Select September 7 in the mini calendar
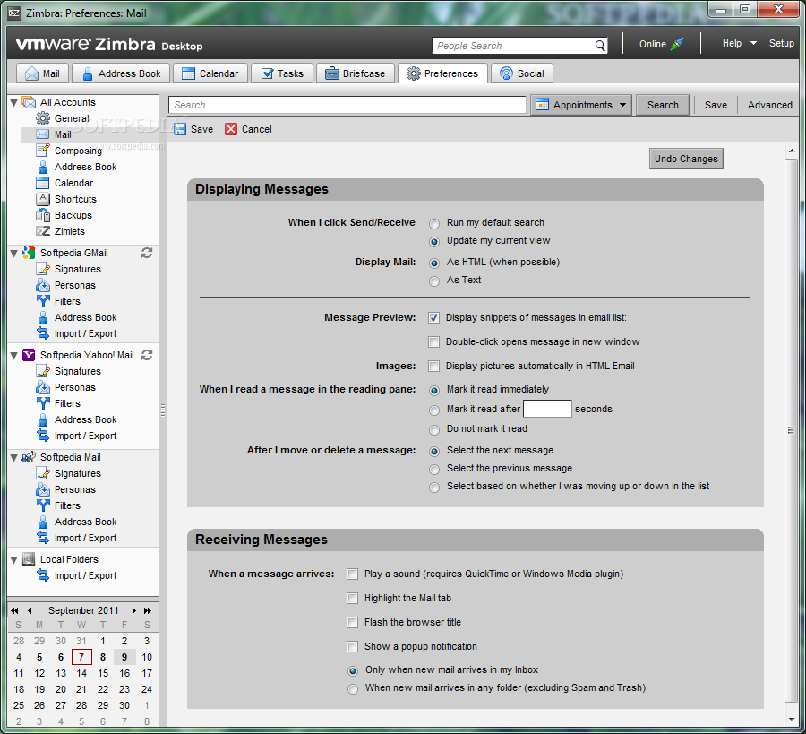Image resolution: width=806 pixels, height=734 pixels. (81, 657)
